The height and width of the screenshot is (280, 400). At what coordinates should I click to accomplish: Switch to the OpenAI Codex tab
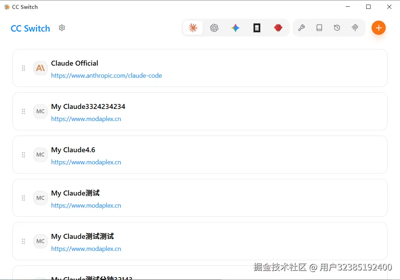point(214,28)
